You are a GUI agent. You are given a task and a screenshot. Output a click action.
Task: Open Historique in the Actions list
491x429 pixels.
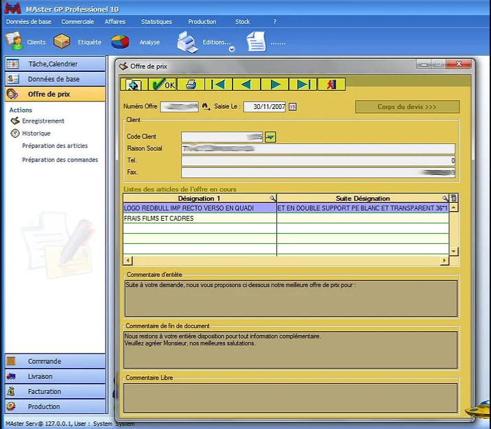(x=36, y=134)
